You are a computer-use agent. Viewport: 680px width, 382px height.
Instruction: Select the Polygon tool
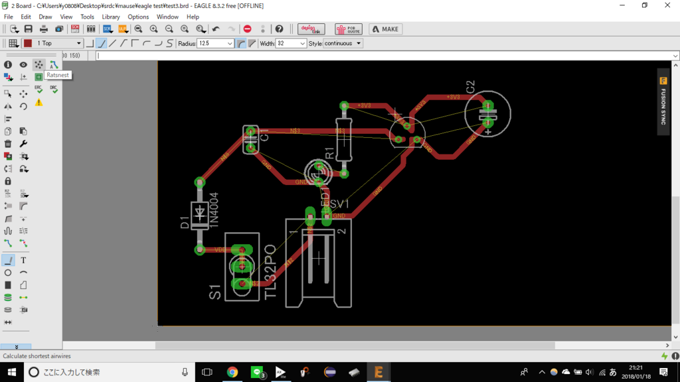pyautogui.click(x=23, y=285)
